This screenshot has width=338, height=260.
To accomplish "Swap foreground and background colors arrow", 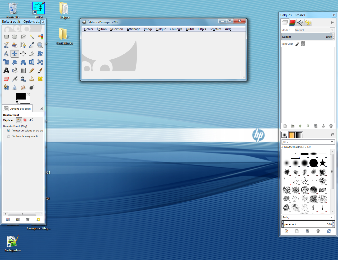I will coord(29,94).
